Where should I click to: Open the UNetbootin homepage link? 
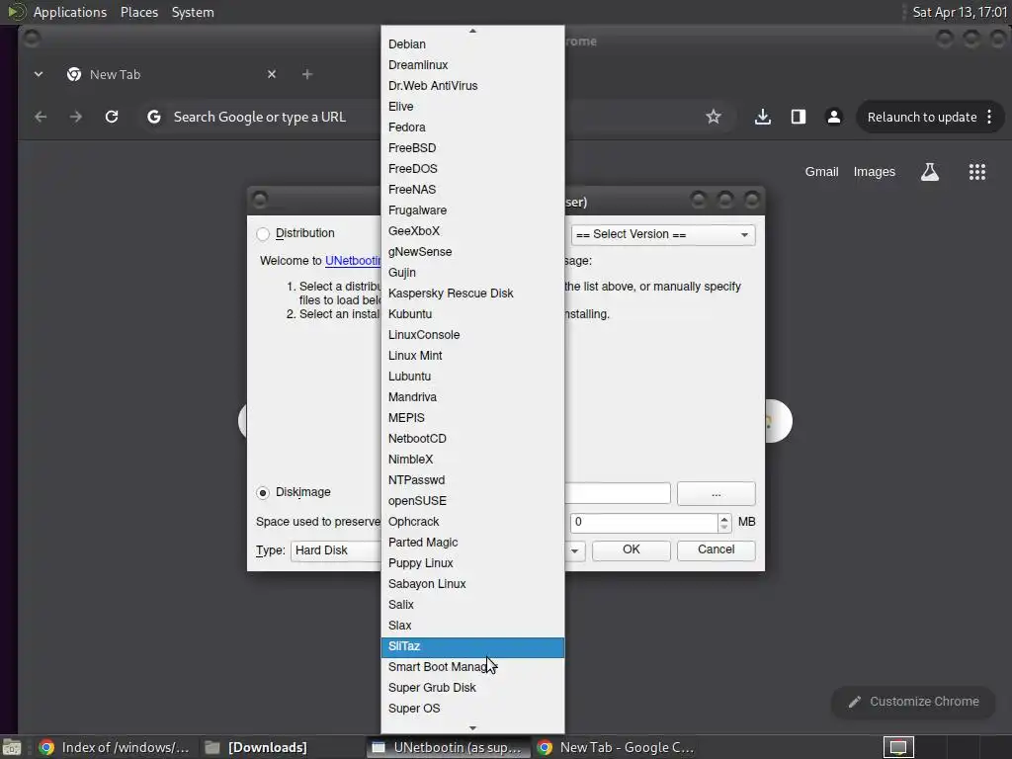pyautogui.click(x=353, y=261)
